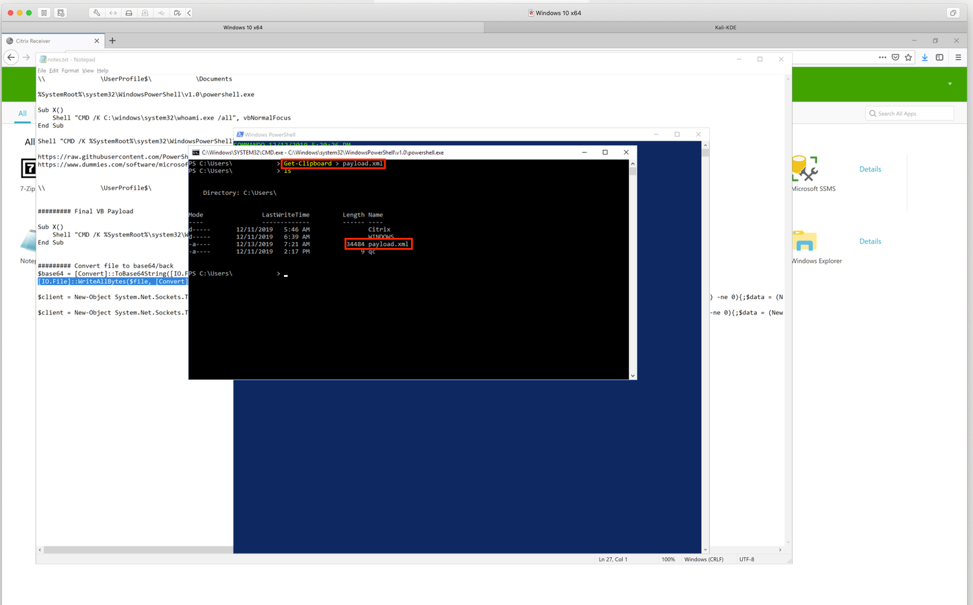
Task: Open a new browser tab
Action: click(112, 41)
